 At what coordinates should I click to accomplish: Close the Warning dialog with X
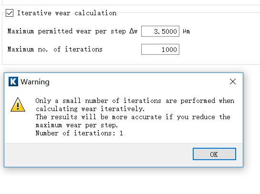(233, 82)
